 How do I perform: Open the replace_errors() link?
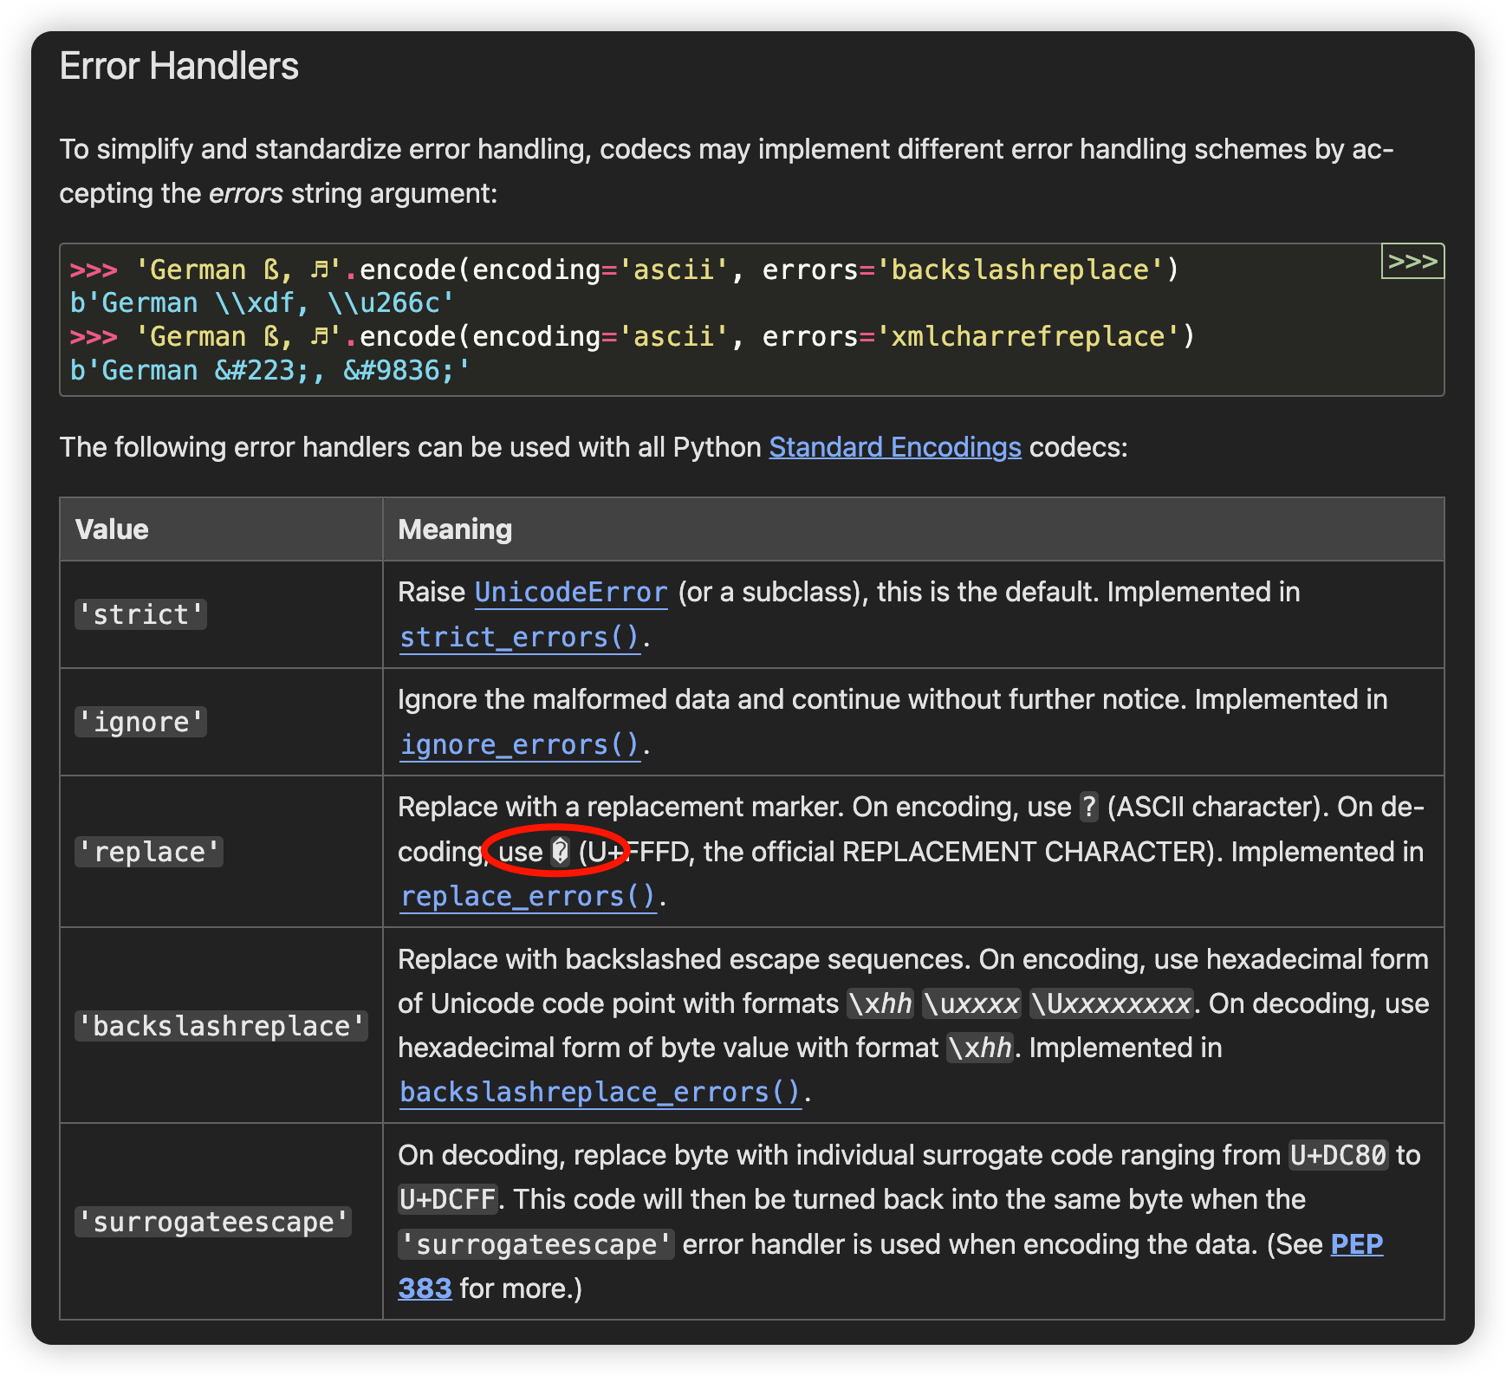[528, 896]
